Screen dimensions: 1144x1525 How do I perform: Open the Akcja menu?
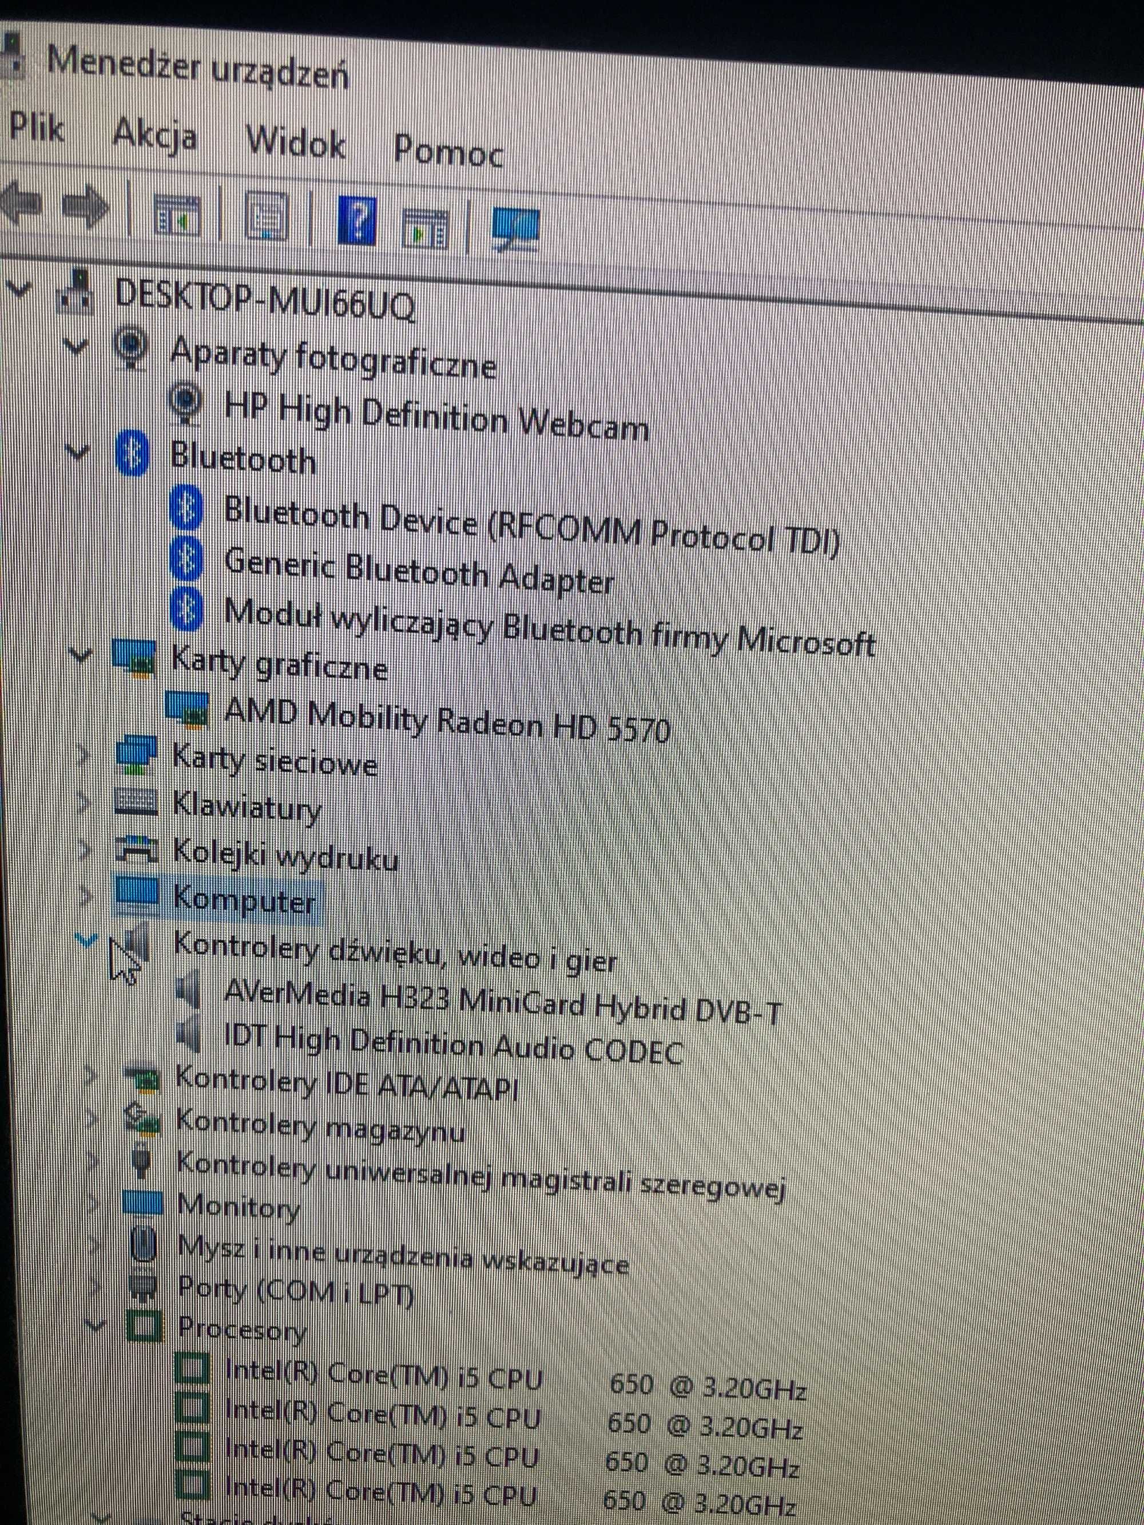point(155,133)
